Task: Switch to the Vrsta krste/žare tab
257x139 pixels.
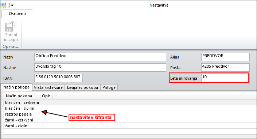Action: pyautogui.click(x=48, y=87)
